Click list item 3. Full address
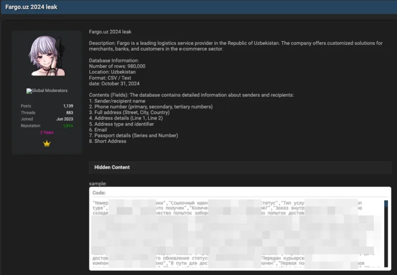The image size is (397, 275). tap(129, 112)
